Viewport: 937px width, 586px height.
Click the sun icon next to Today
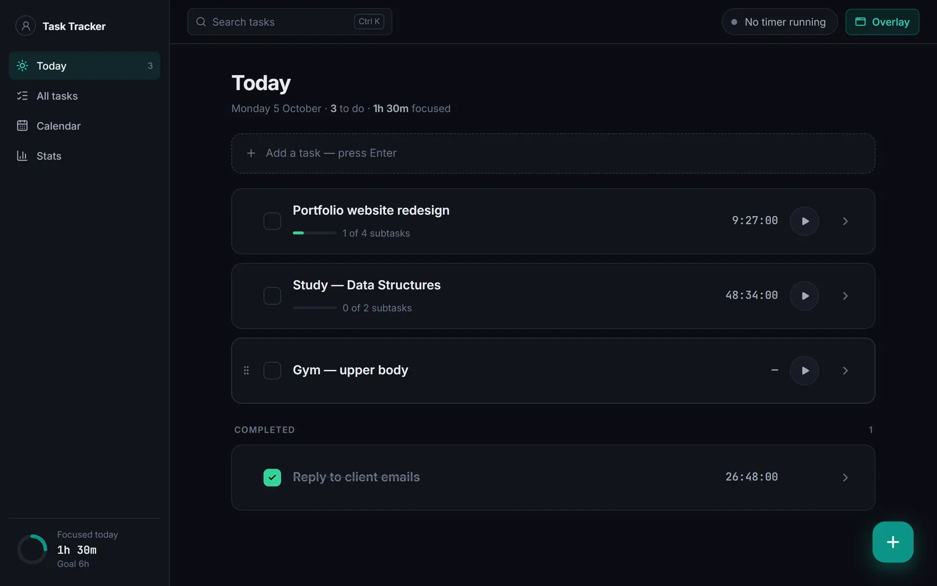coord(22,66)
